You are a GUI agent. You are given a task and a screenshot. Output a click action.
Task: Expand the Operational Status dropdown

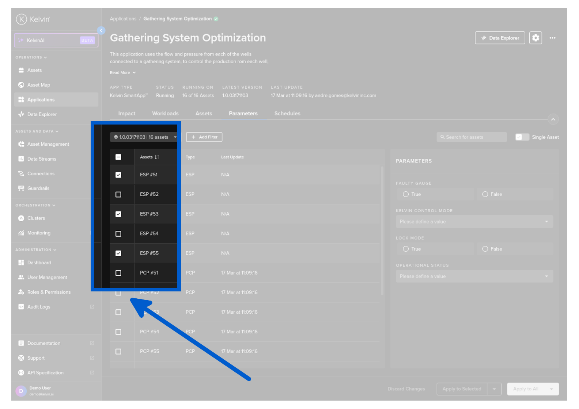[x=474, y=276]
